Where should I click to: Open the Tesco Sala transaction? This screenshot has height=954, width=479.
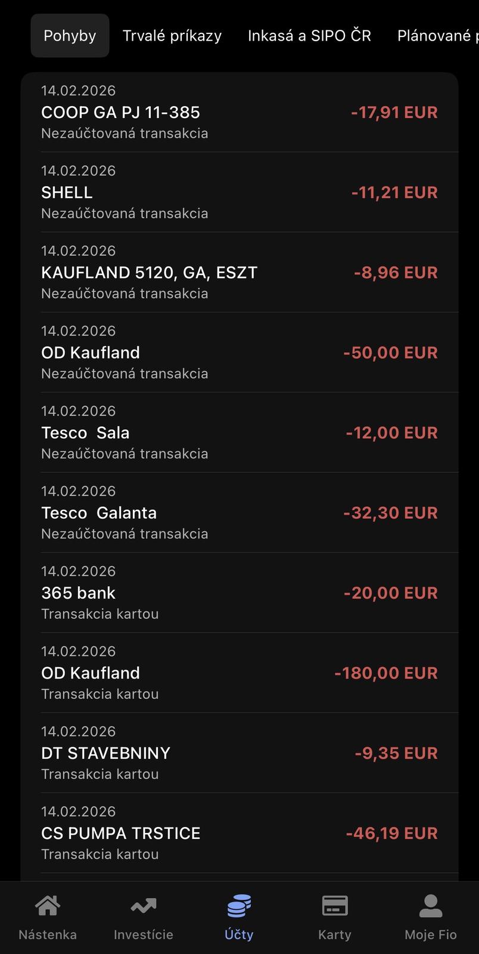pos(179,432)
